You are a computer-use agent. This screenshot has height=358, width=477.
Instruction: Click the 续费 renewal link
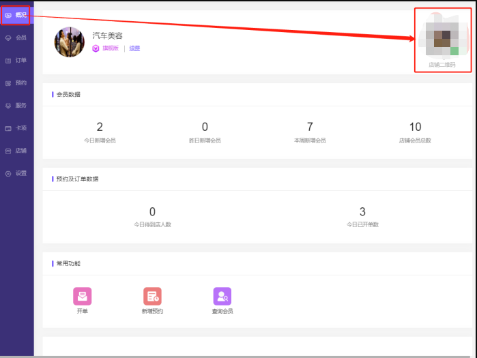tap(134, 48)
